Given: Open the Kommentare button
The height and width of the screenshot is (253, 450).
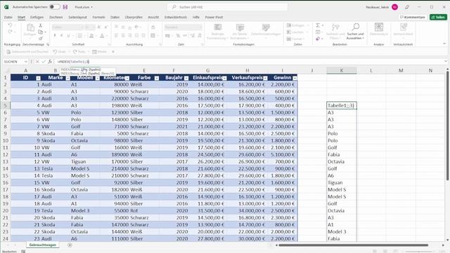Looking at the screenshot, I should tap(413, 17).
